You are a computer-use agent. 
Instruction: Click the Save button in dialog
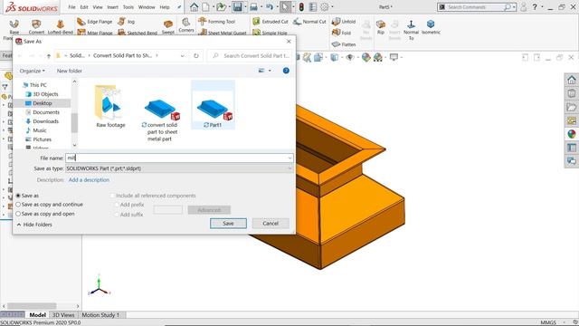tap(228, 224)
